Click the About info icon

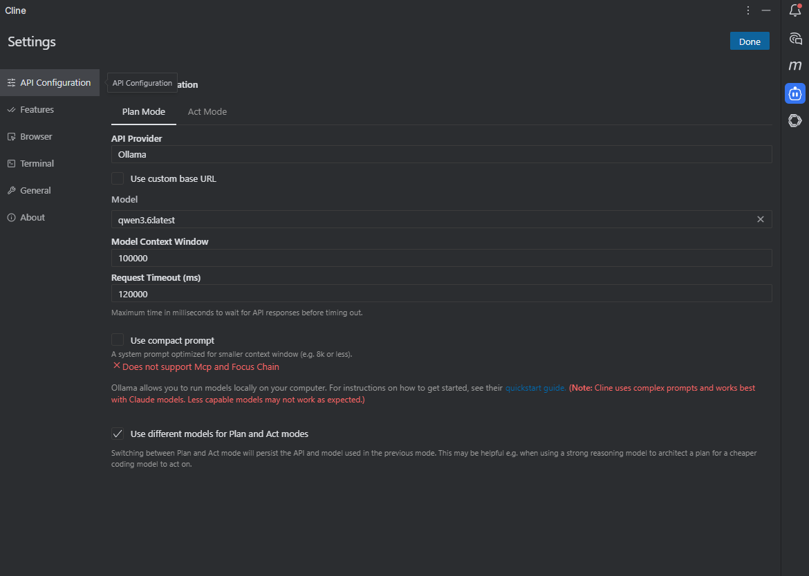click(11, 217)
